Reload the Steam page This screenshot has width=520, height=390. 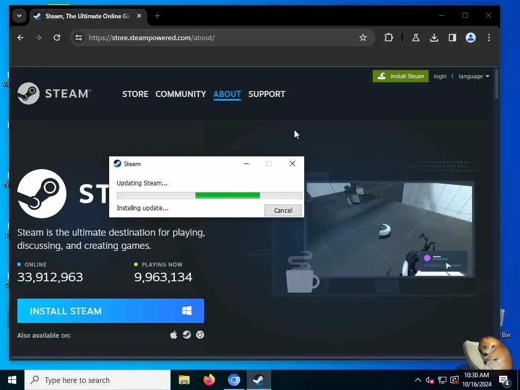(57, 38)
